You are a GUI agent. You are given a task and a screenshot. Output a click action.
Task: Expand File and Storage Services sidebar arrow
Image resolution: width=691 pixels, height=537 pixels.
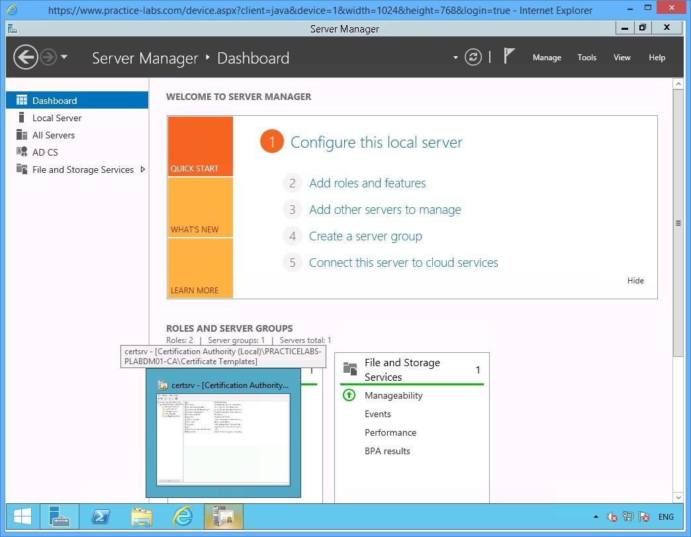pyautogui.click(x=142, y=170)
